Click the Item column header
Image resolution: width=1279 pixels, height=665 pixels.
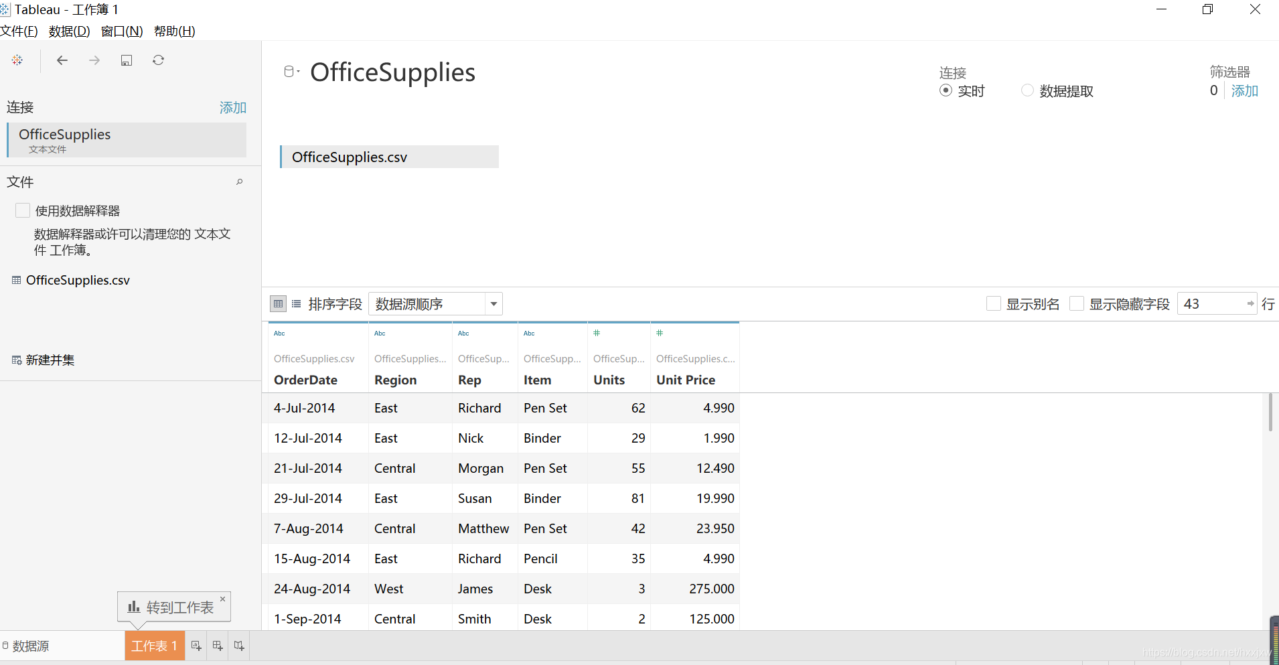coord(538,380)
